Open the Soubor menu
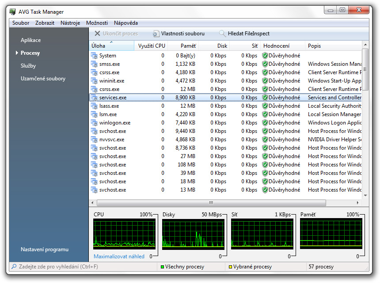The height and width of the screenshot is (283, 380). (x=21, y=23)
